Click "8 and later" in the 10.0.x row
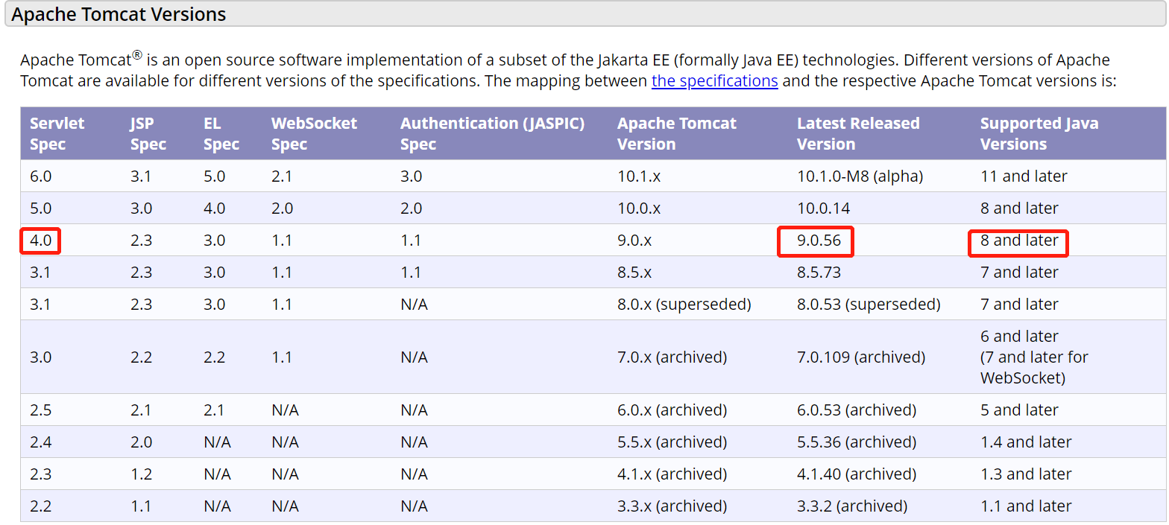The width and height of the screenshot is (1169, 525). point(1019,209)
